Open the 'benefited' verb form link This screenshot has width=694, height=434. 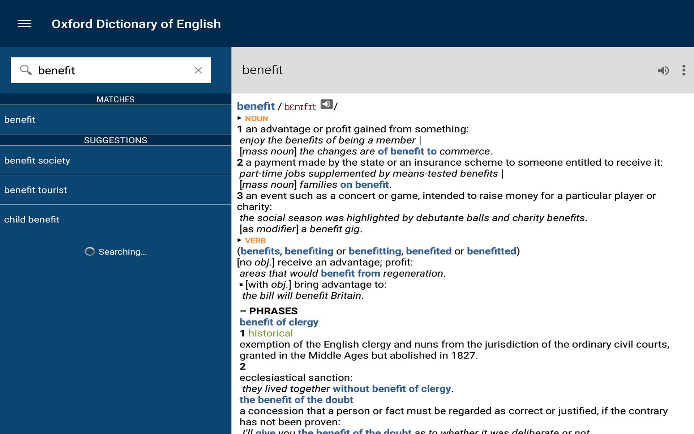(429, 251)
